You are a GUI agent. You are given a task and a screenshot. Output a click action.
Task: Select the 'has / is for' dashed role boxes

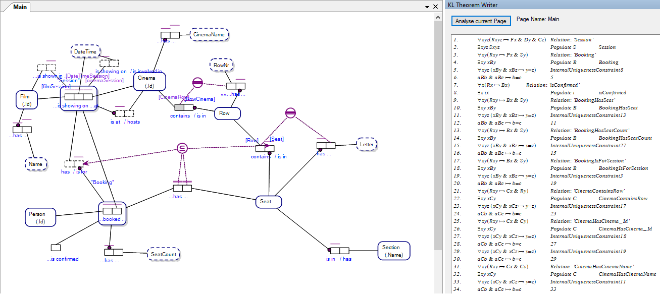(74, 164)
